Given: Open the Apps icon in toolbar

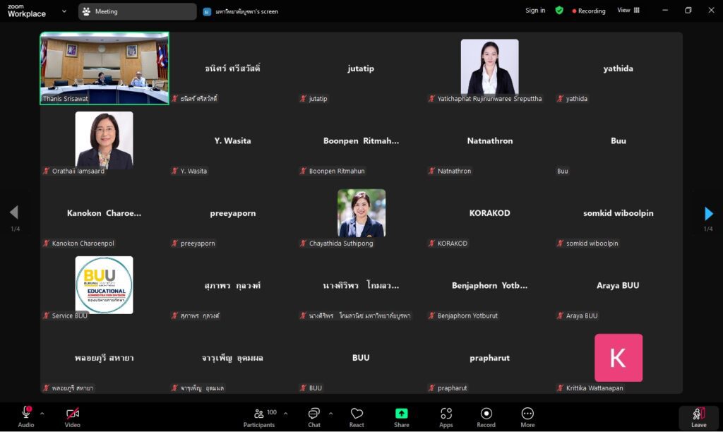Looking at the screenshot, I should 446,416.
